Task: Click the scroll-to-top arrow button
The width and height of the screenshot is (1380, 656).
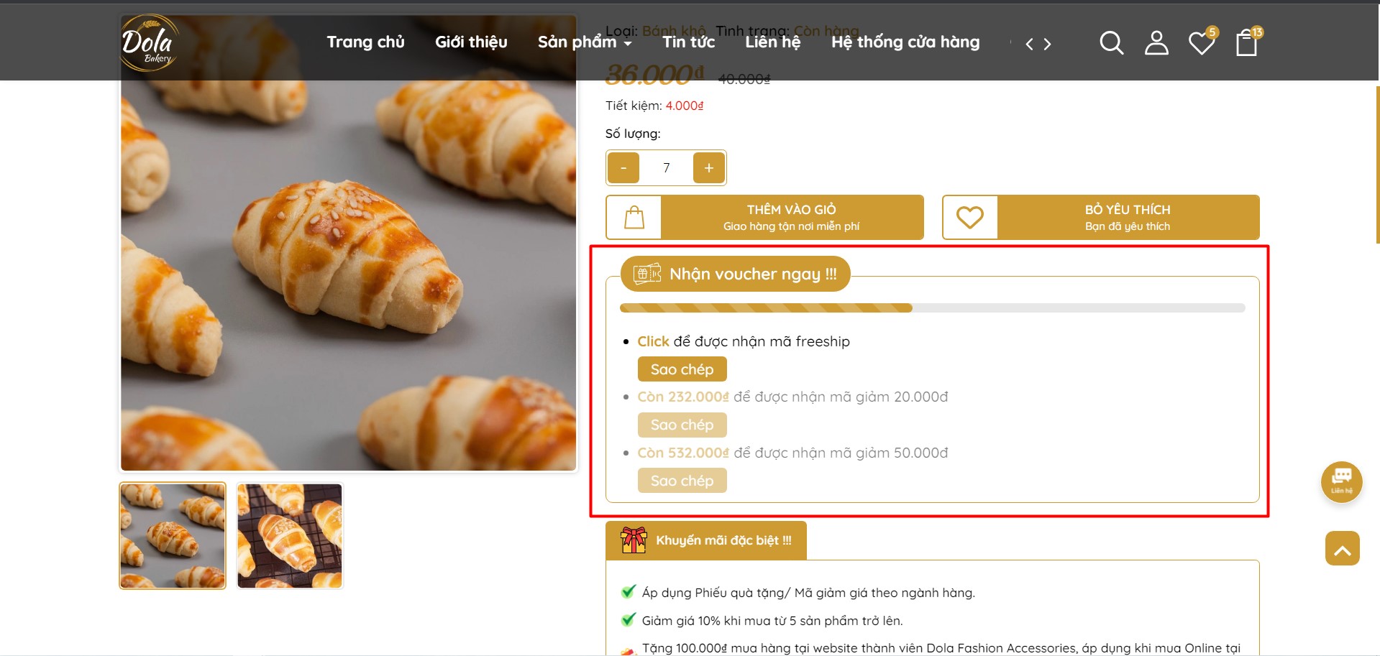Action: pos(1342,549)
